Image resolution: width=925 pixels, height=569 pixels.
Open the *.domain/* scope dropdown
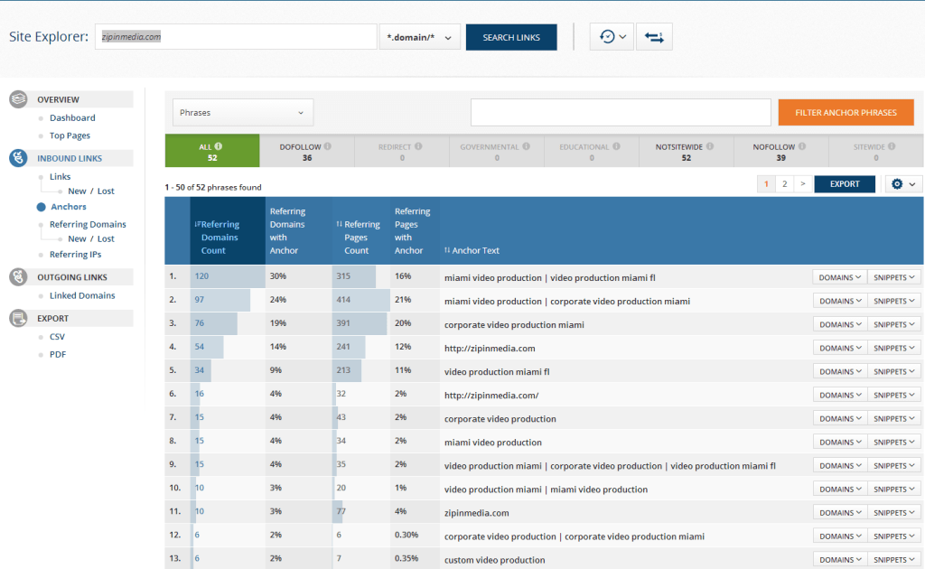pos(420,37)
